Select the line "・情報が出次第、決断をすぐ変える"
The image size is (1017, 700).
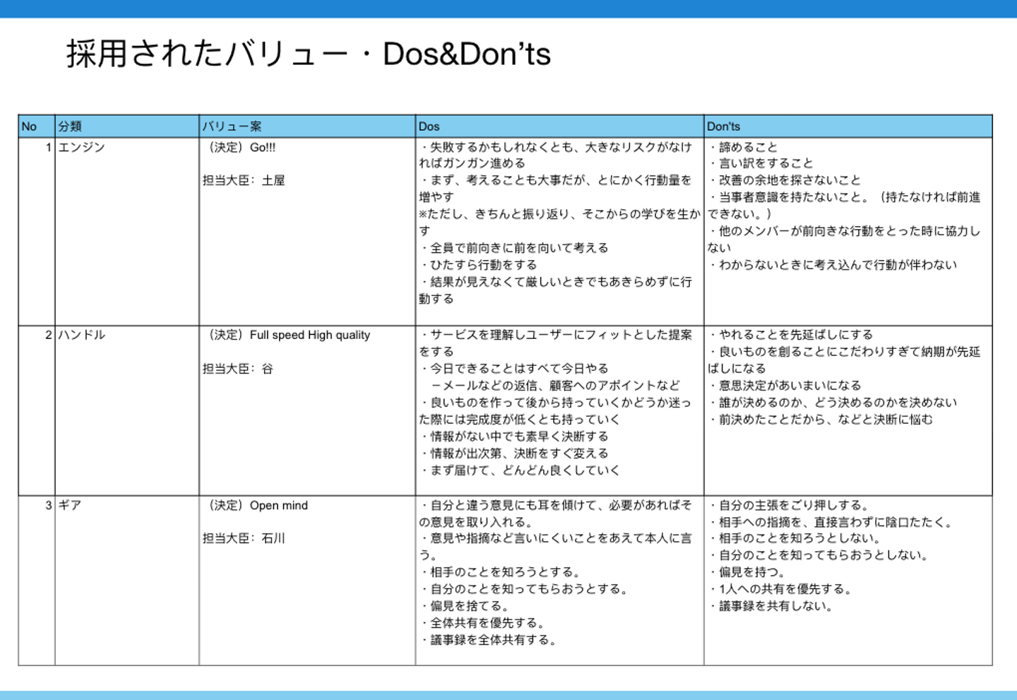coord(514,453)
